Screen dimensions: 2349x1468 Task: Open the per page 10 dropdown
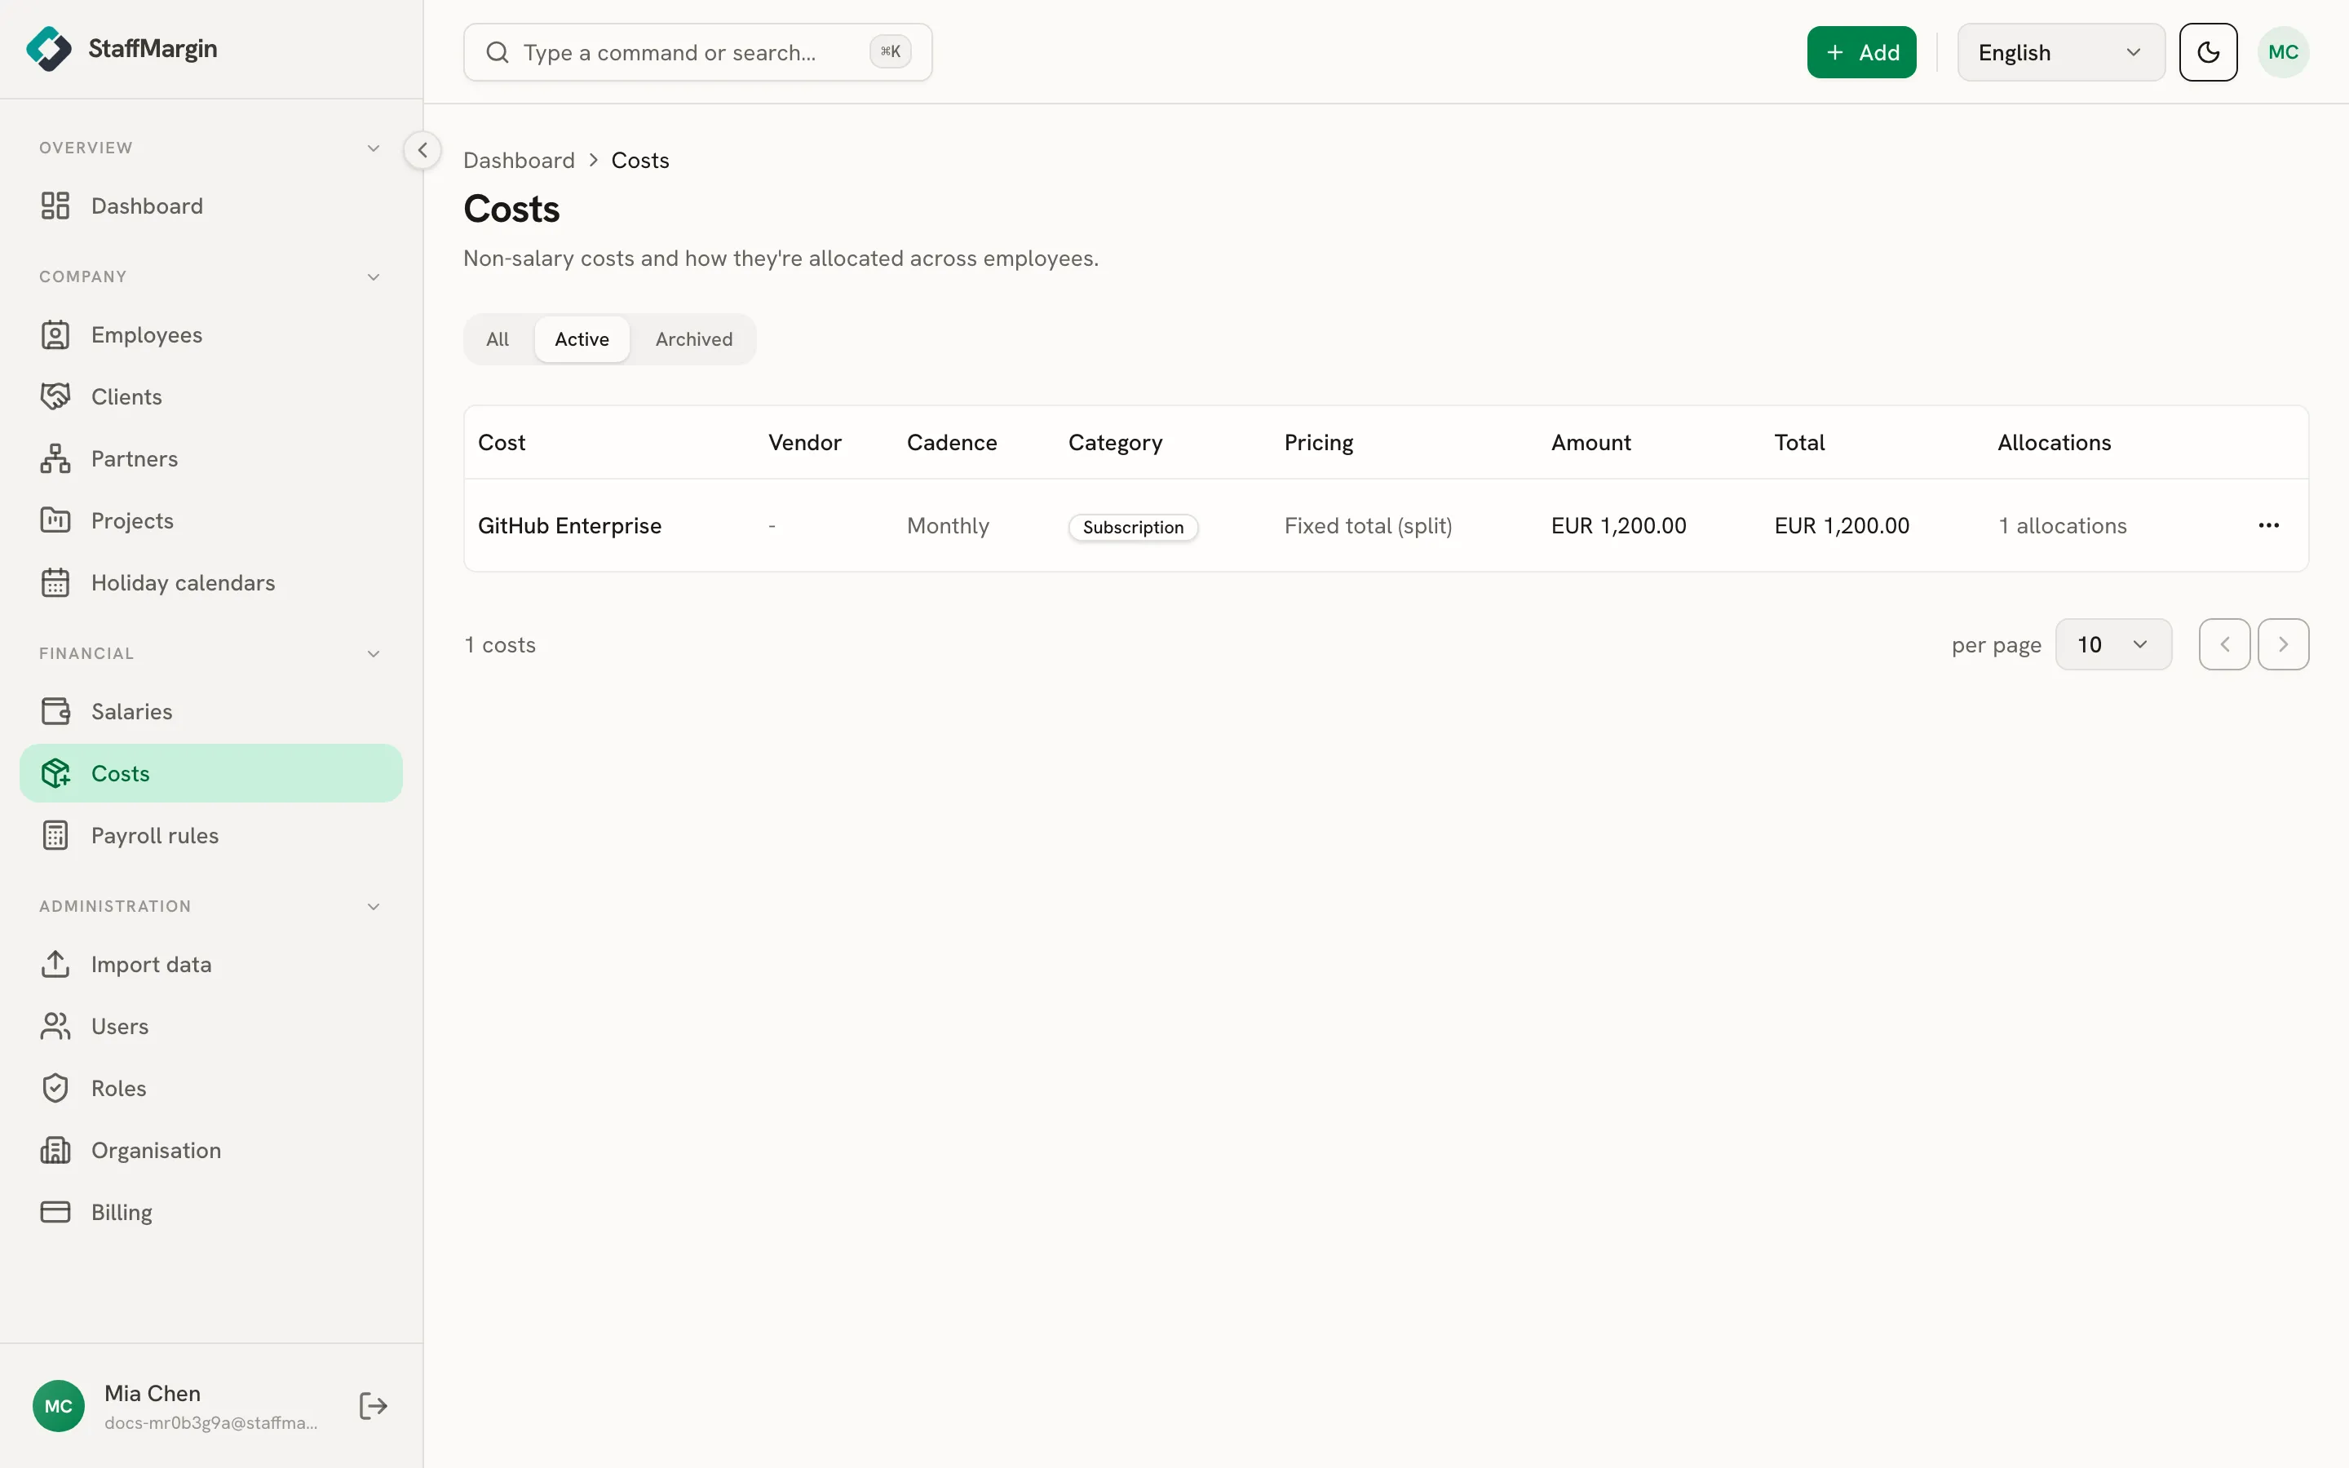(2112, 644)
